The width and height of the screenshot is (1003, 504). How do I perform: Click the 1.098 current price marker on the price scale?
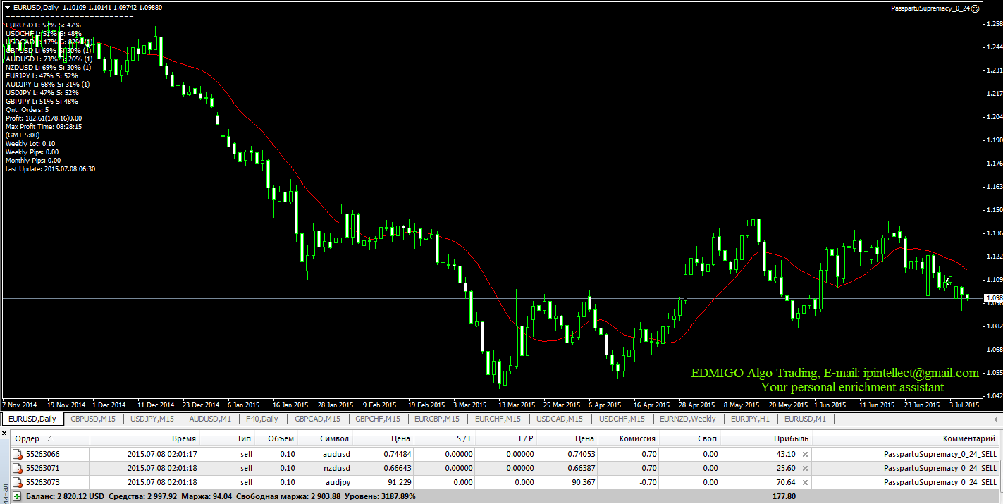point(993,299)
